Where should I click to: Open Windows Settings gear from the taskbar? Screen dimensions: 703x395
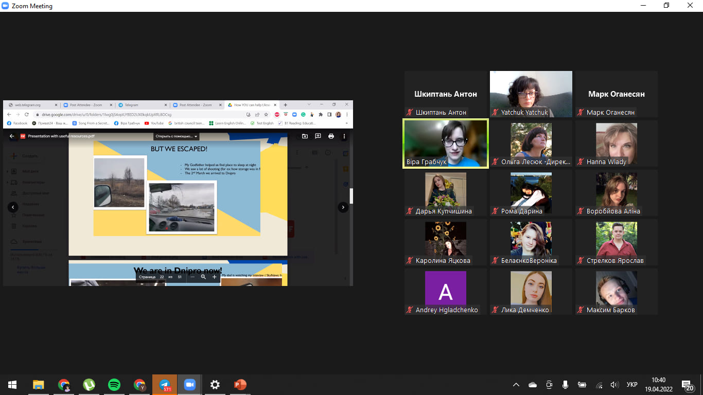(x=215, y=385)
